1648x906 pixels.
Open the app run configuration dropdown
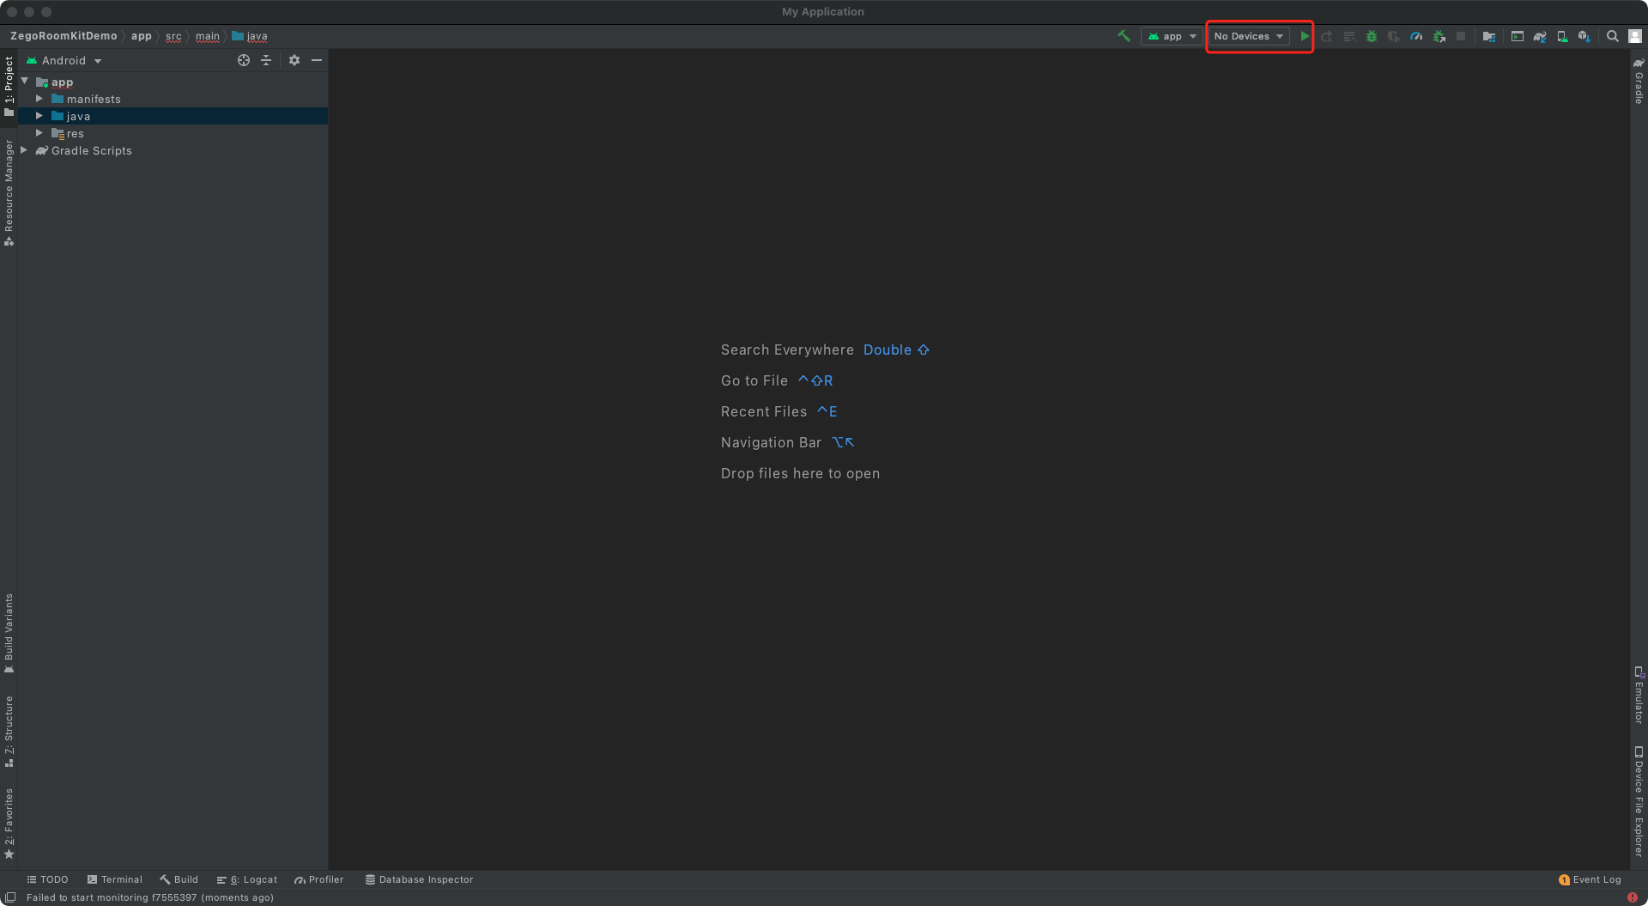(x=1171, y=36)
